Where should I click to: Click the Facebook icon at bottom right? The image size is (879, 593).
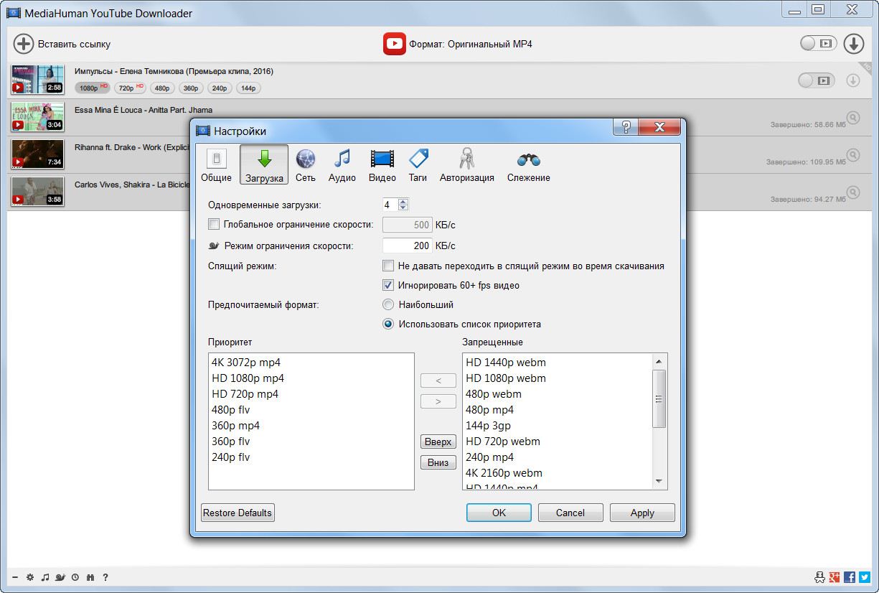(x=850, y=577)
